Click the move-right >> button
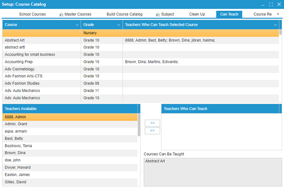The height and width of the screenshot is (189, 284). pos(152,131)
